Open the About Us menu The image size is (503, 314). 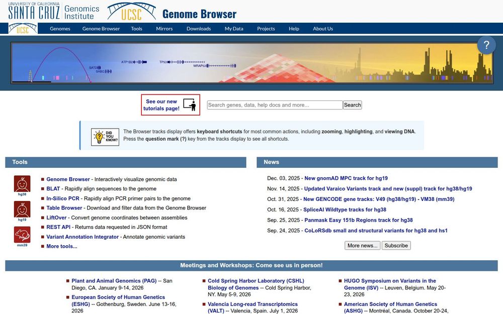(323, 29)
